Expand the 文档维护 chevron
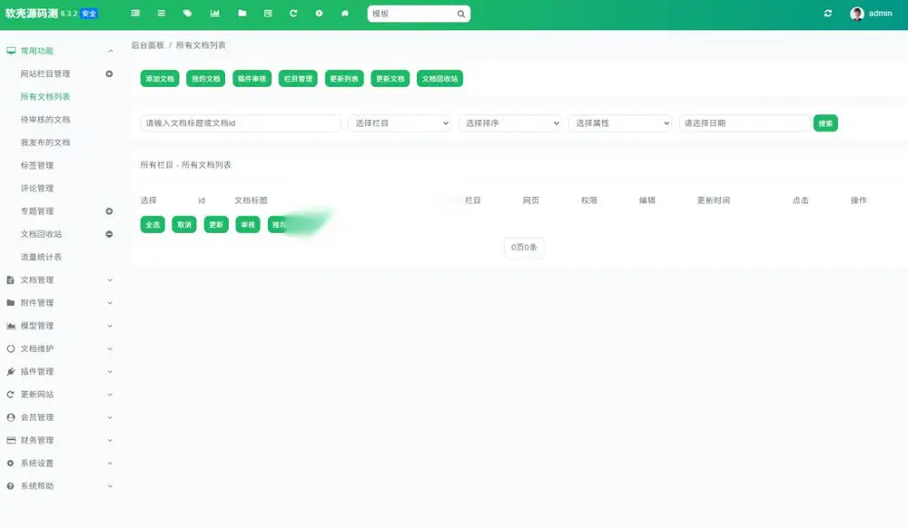The width and height of the screenshot is (908, 529). coord(110,348)
